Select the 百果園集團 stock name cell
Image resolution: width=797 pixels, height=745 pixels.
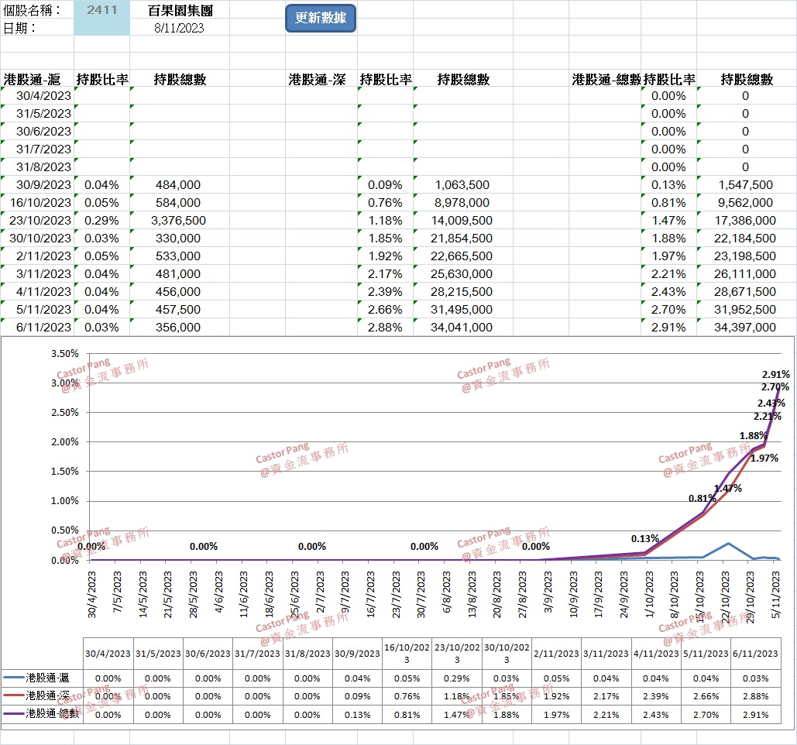[180, 10]
